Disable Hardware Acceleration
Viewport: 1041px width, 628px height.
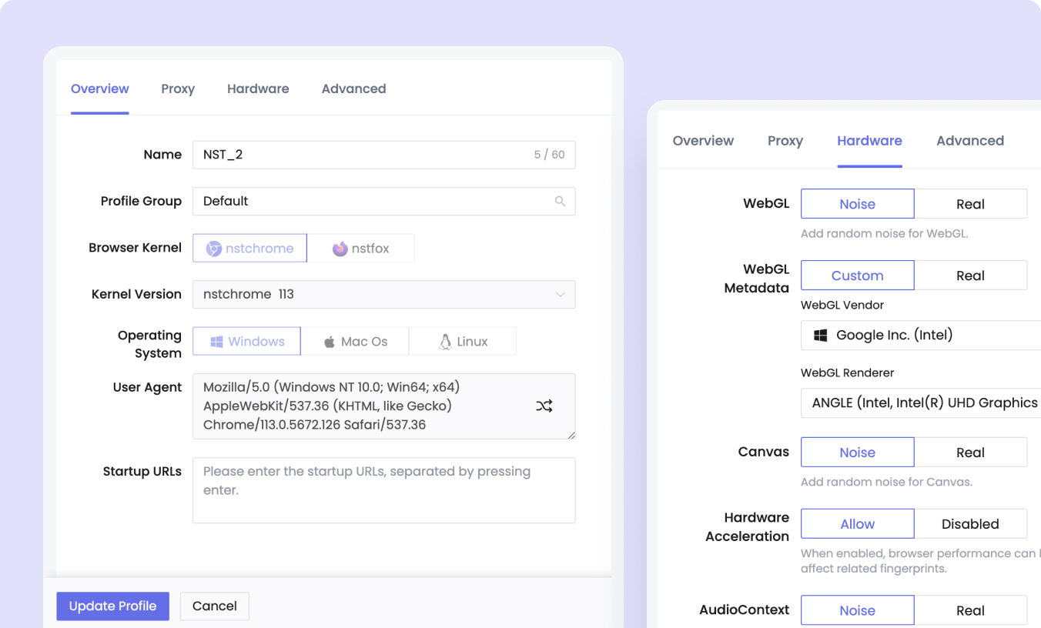point(971,523)
